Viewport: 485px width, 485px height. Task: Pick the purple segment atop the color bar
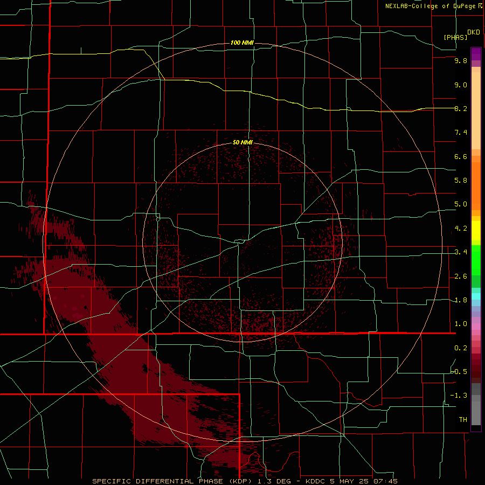[476, 54]
